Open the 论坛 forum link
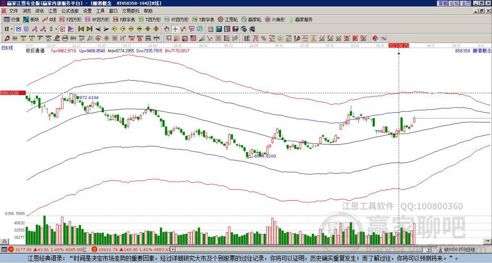The height and width of the screenshot is (263, 492). point(455,3)
